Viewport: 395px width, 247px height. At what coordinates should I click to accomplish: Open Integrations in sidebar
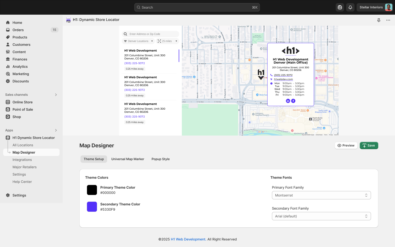[x=22, y=160]
